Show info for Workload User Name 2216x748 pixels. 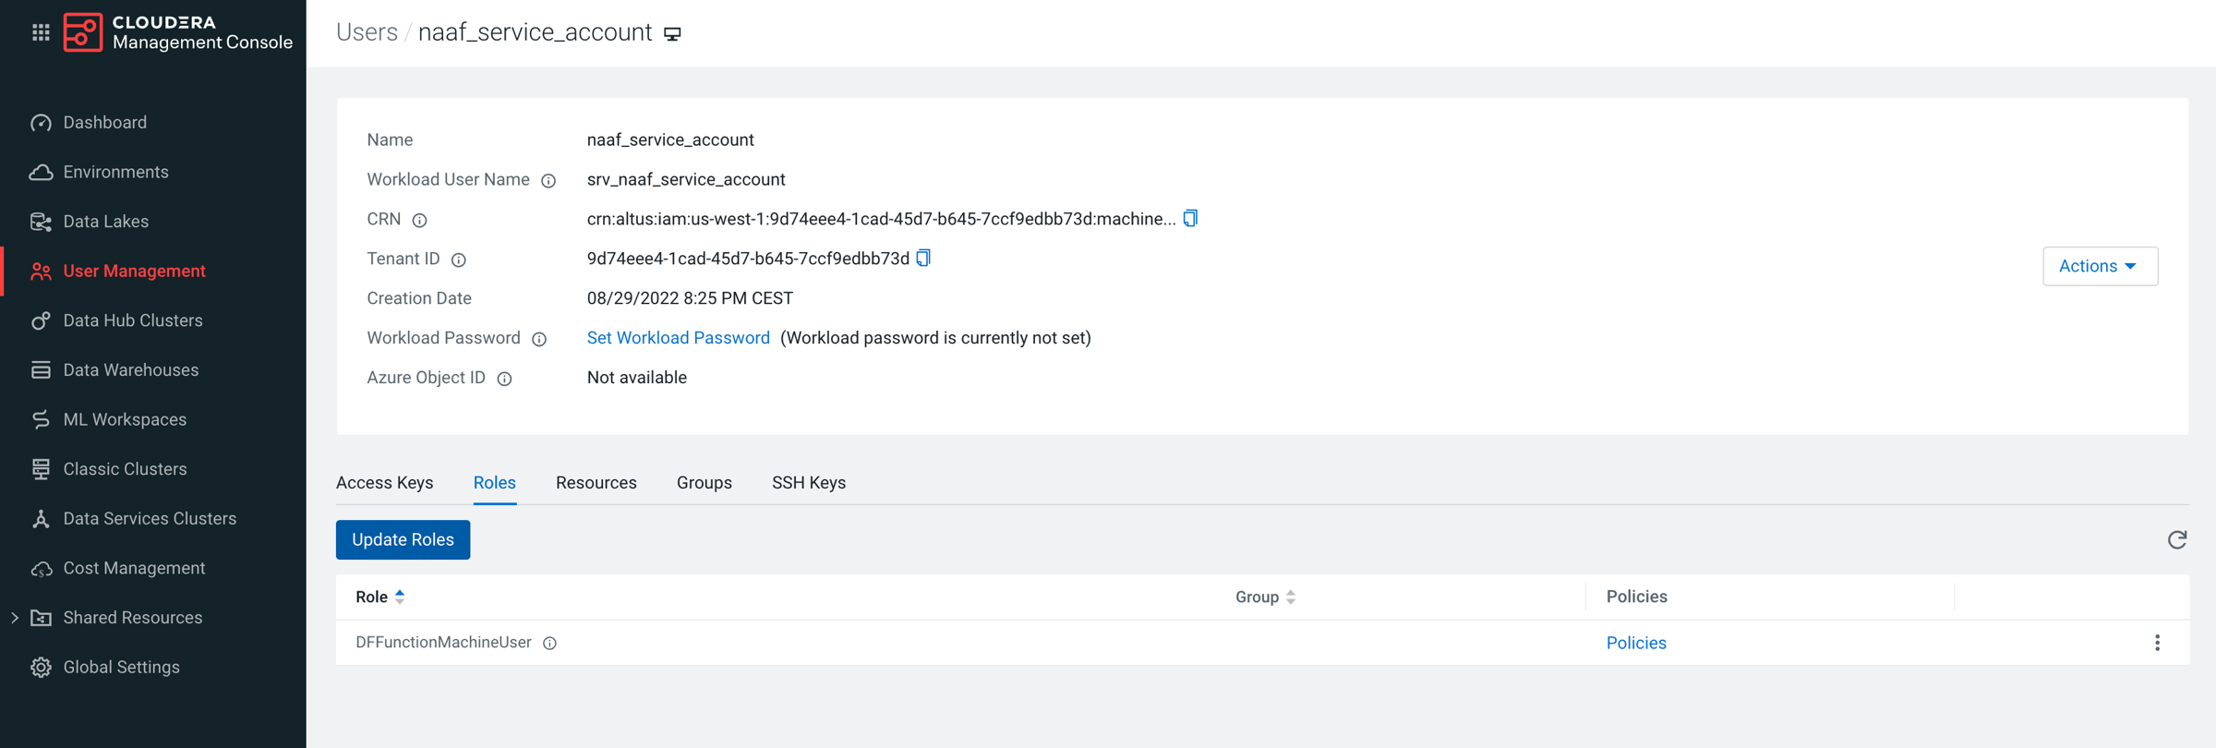coord(548,181)
